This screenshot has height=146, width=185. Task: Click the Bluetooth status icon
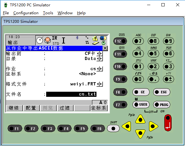pos(77,38)
